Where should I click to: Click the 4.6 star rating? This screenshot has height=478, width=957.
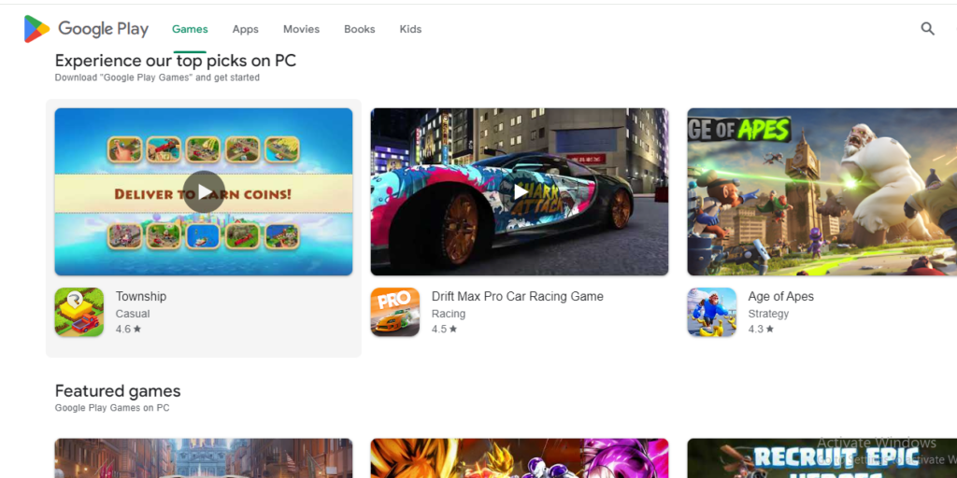click(128, 330)
